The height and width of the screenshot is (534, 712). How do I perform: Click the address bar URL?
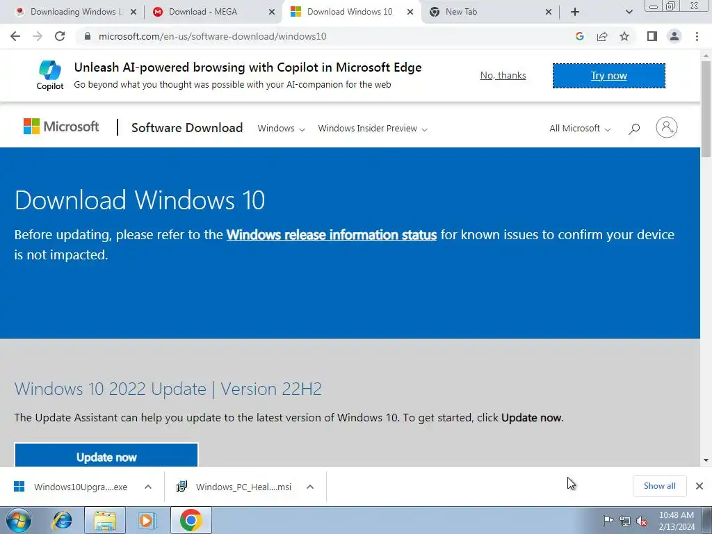[x=213, y=36]
